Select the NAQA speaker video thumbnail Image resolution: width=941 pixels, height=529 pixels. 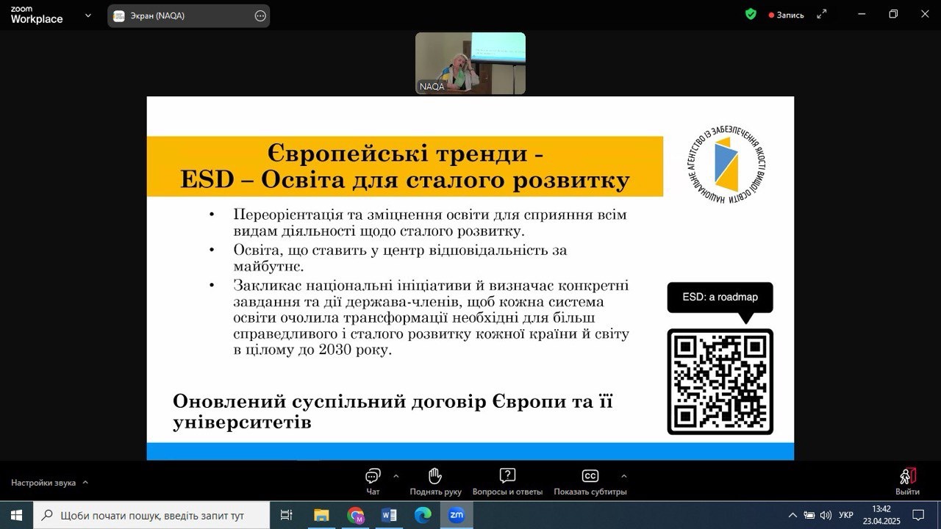[470, 63]
